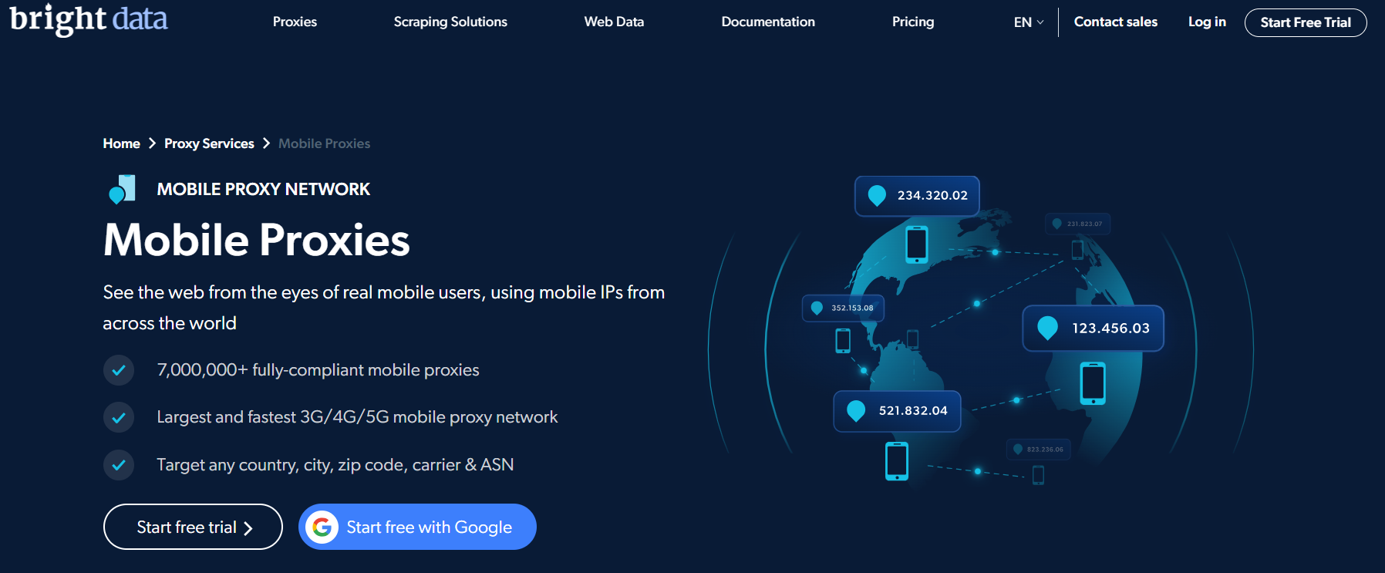This screenshot has width=1385, height=573.
Task: Expand the EN language dropdown
Action: [x=1029, y=22]
